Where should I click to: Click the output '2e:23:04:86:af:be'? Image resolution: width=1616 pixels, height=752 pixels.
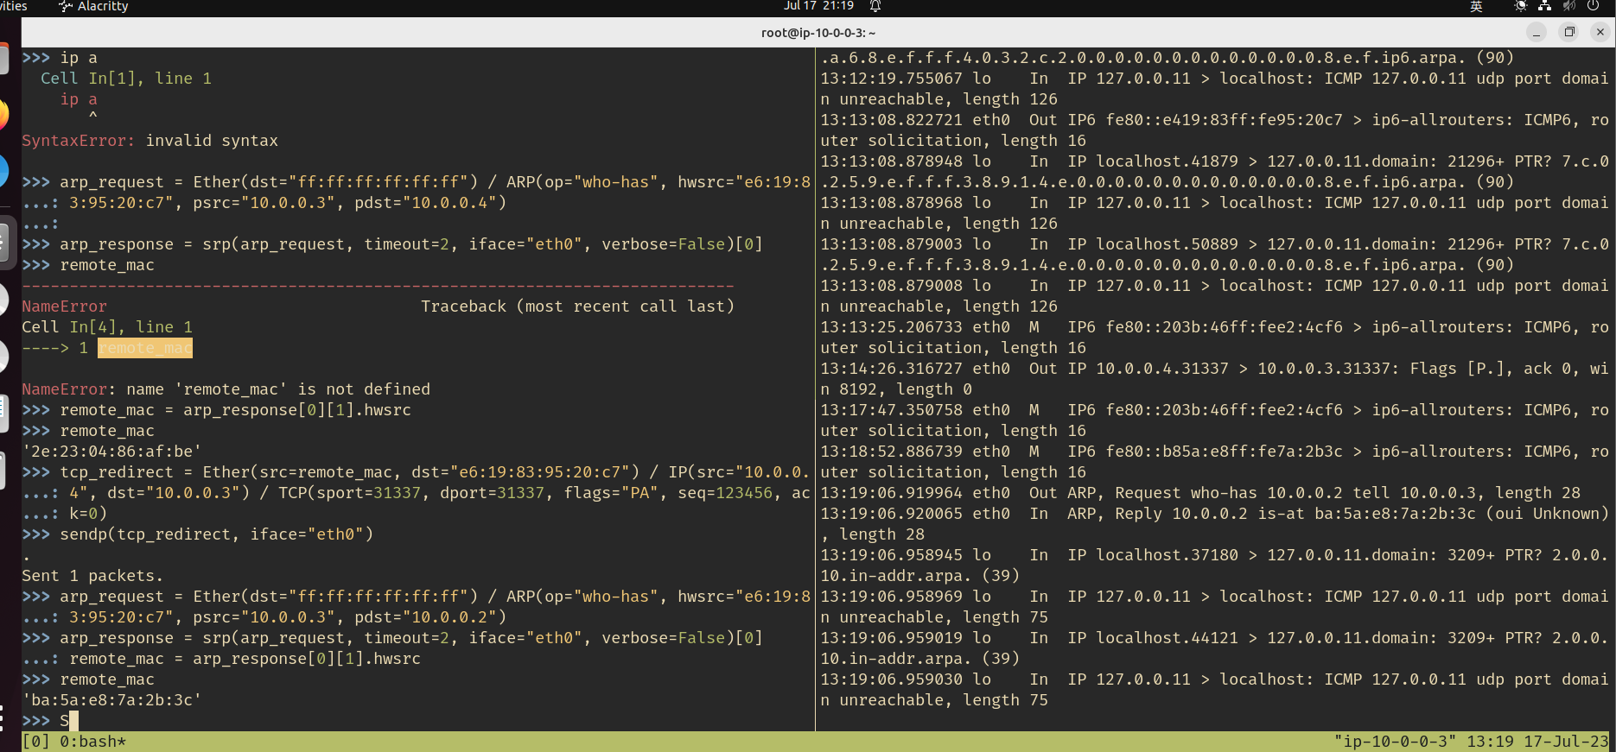click(112, 452)
